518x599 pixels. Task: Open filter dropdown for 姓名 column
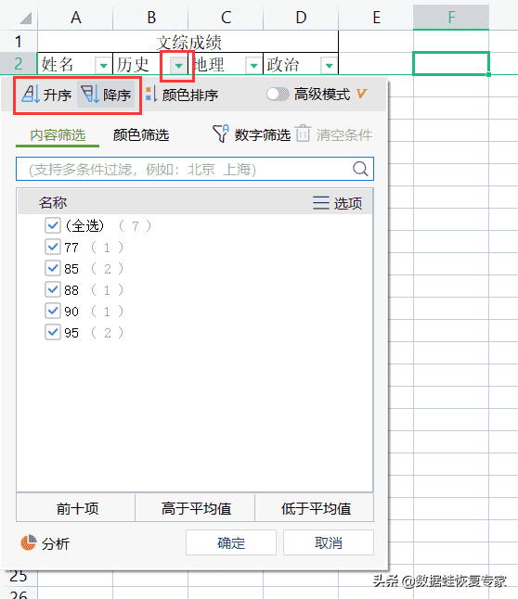103,66
